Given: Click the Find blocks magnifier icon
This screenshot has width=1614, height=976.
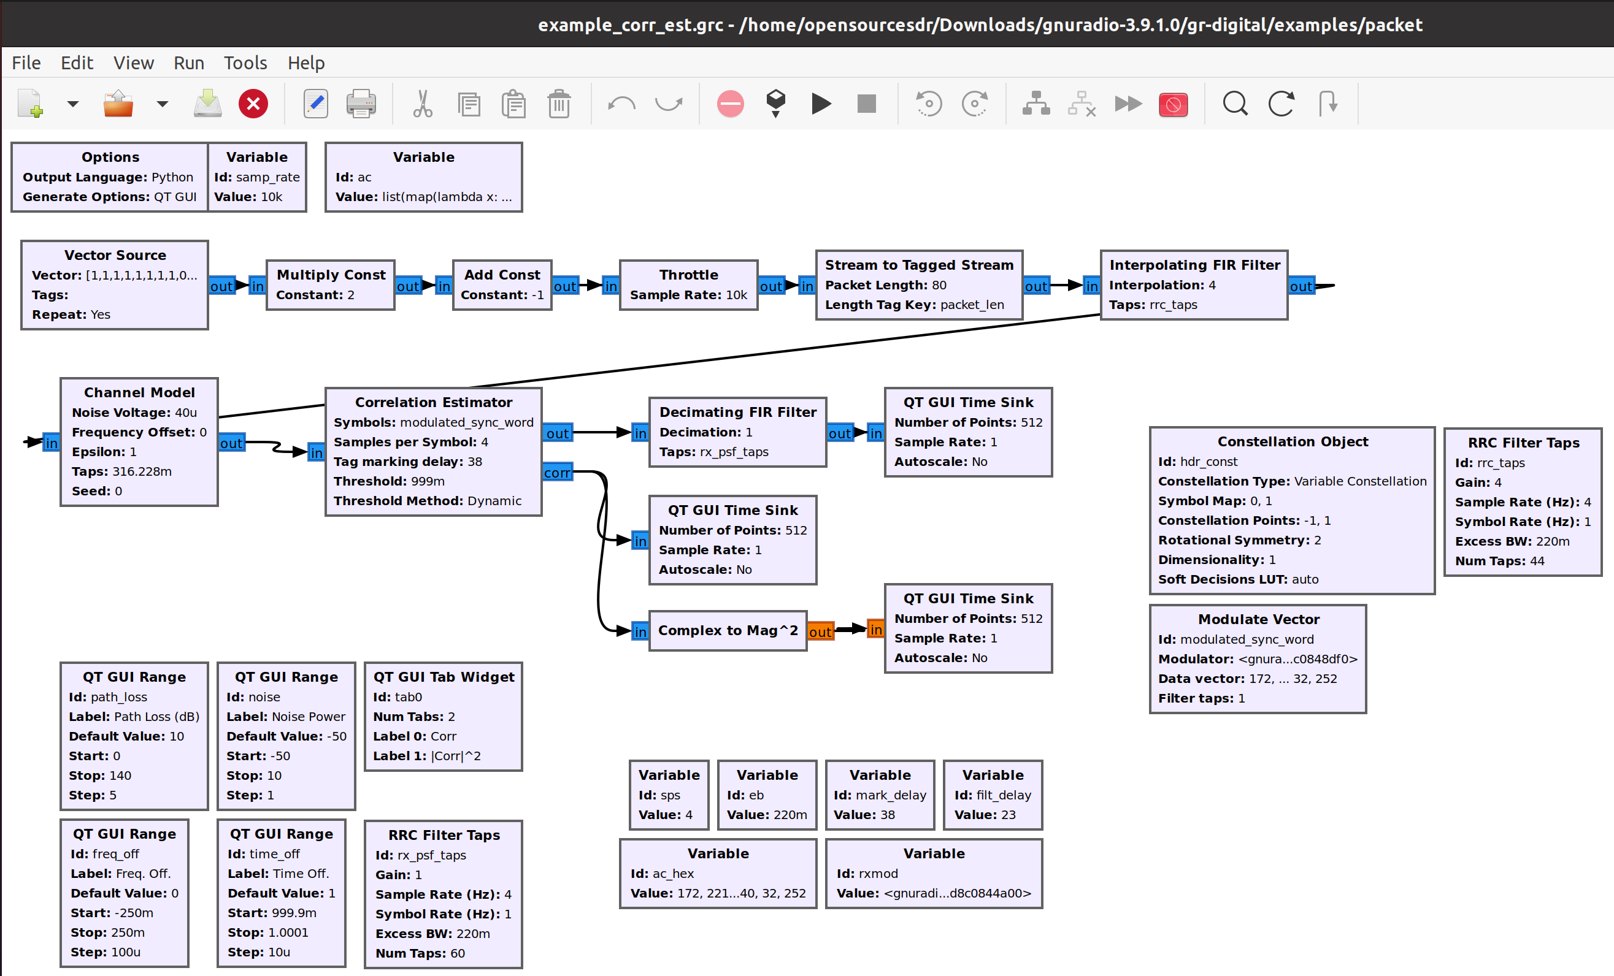Looking at the screenshot, I should pos(1235,104).
